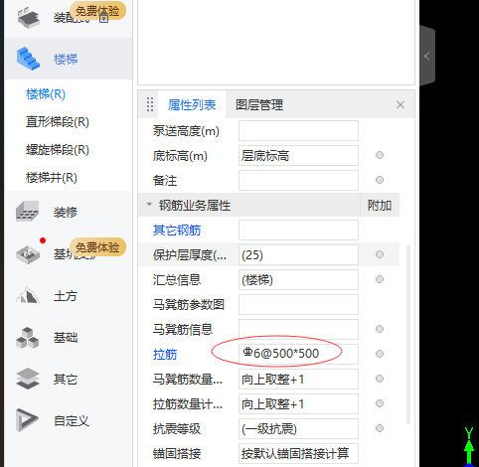479x467 pixels.
Task: Toggle the 附加 circle for 马凳筋信息
Action: click(380, 329)
